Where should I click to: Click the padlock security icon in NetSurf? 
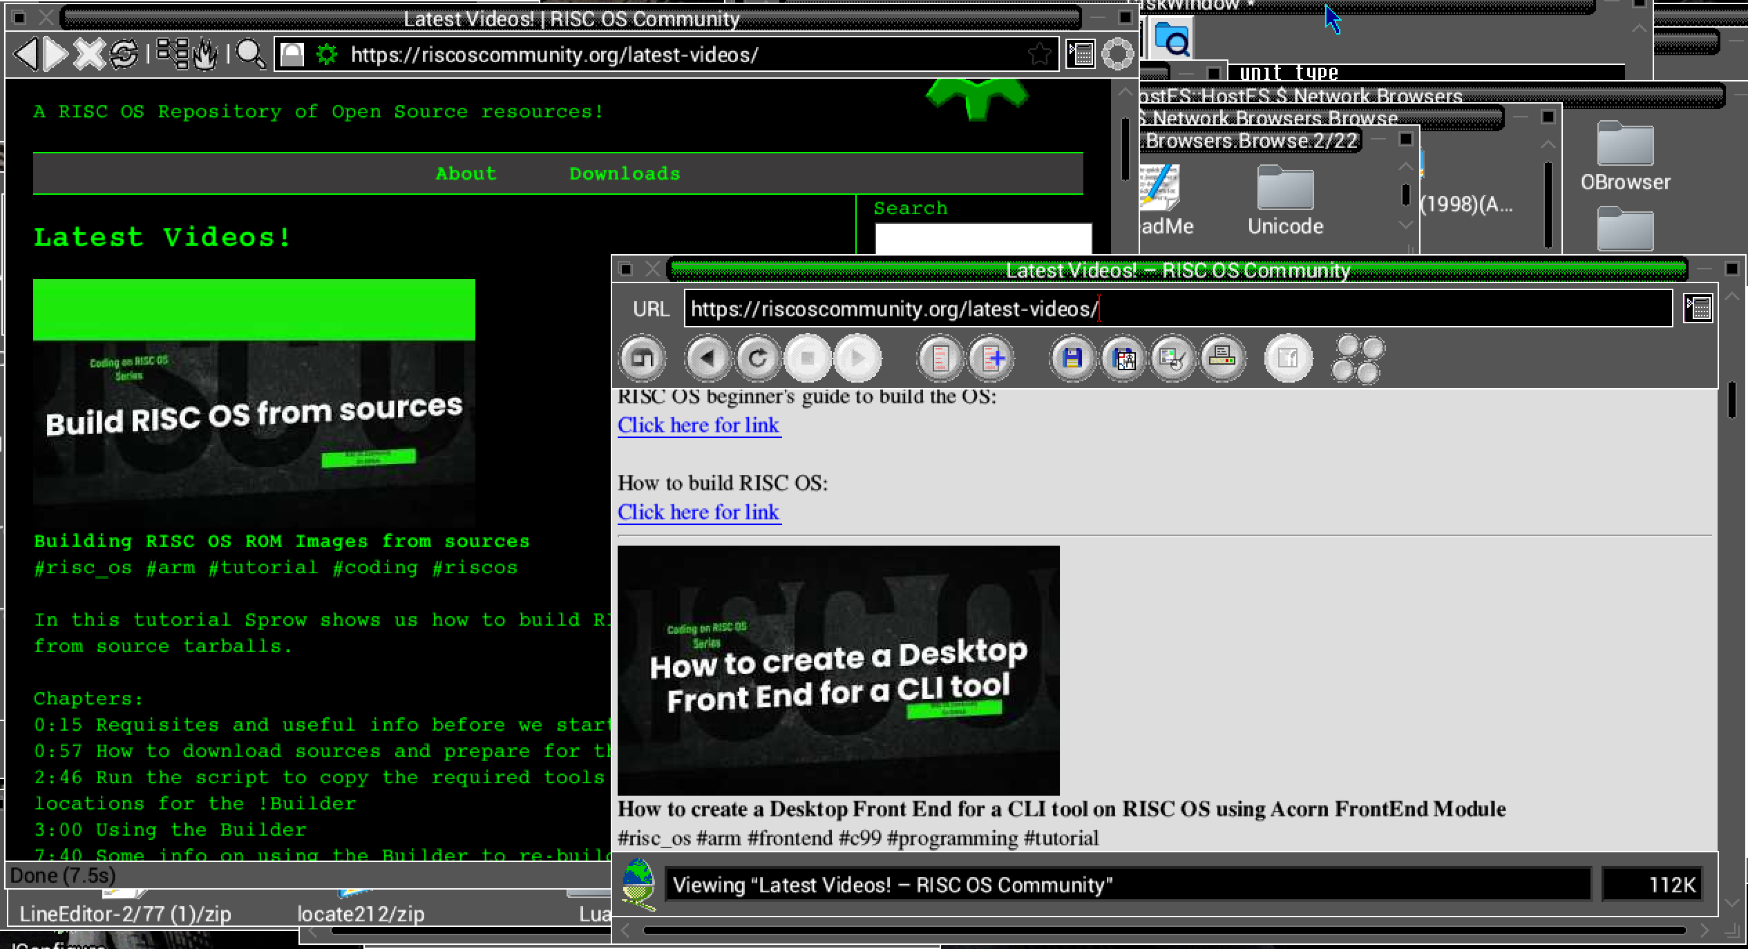[292, 55]
